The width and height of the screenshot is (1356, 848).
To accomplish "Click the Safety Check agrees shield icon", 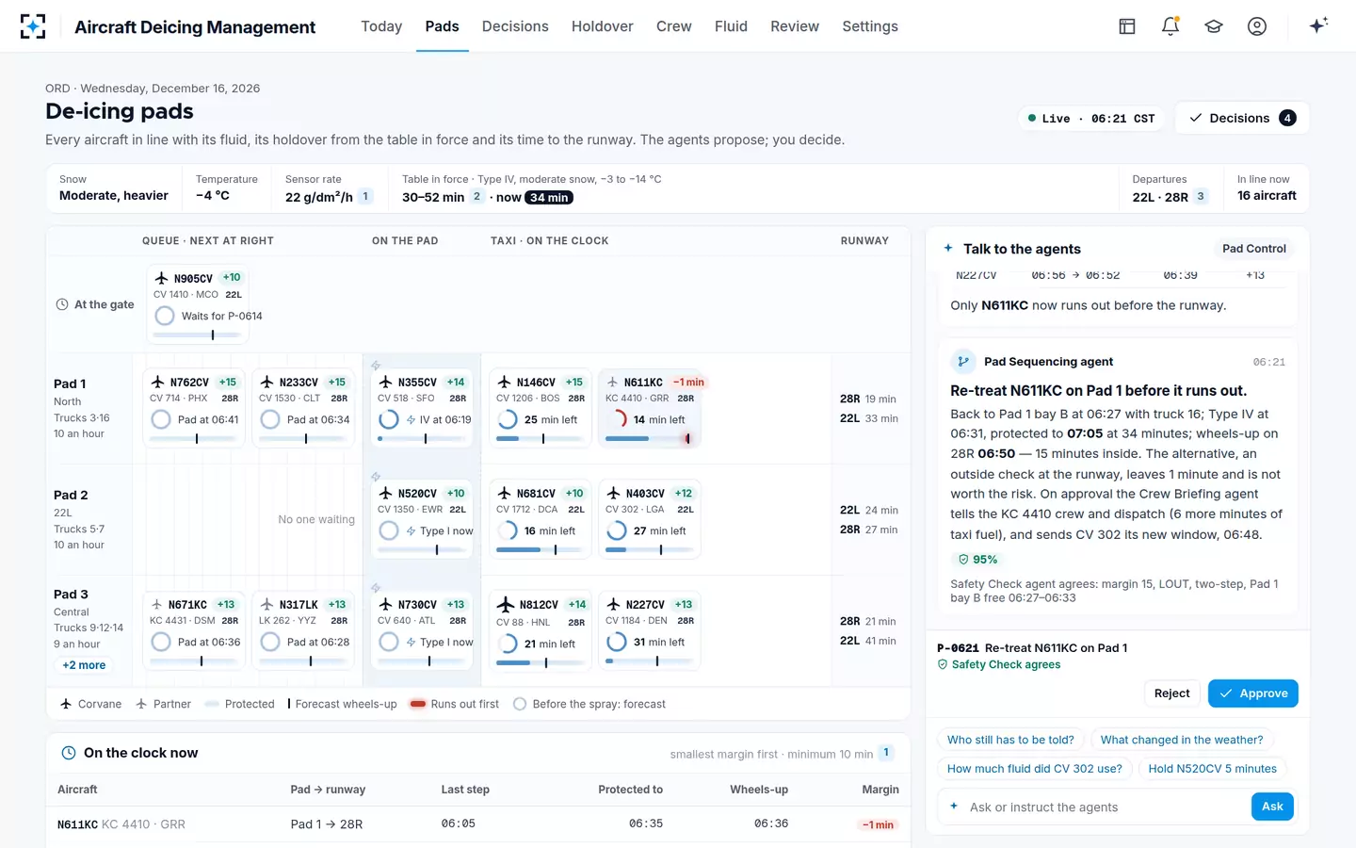I will coord(943,664).
